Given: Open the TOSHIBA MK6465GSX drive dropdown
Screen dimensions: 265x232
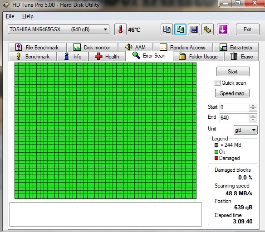Looking at the screenshot, I should [58, 29].
